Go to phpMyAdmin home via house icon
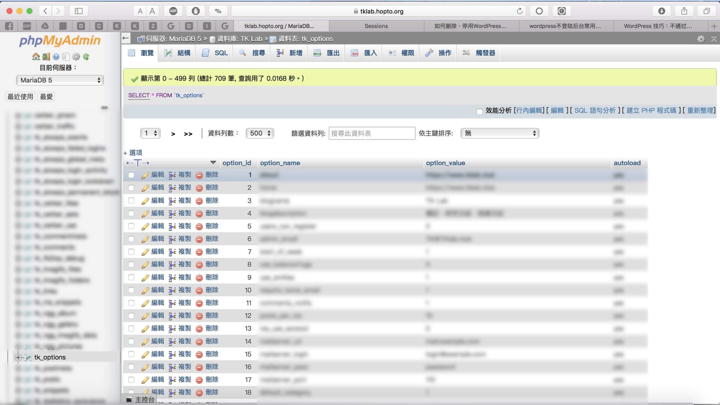This screenshot has height=405, width=720. pos(36,57)
